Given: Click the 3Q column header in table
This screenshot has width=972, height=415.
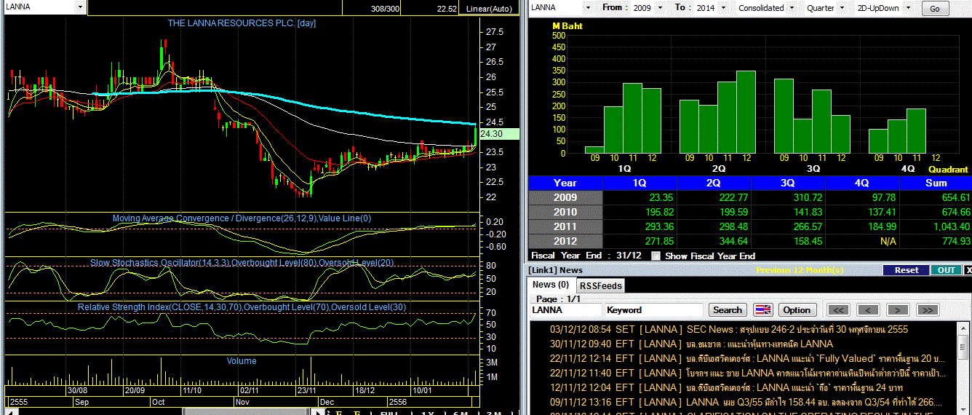Looking at the screenshot, I should 789,183.
